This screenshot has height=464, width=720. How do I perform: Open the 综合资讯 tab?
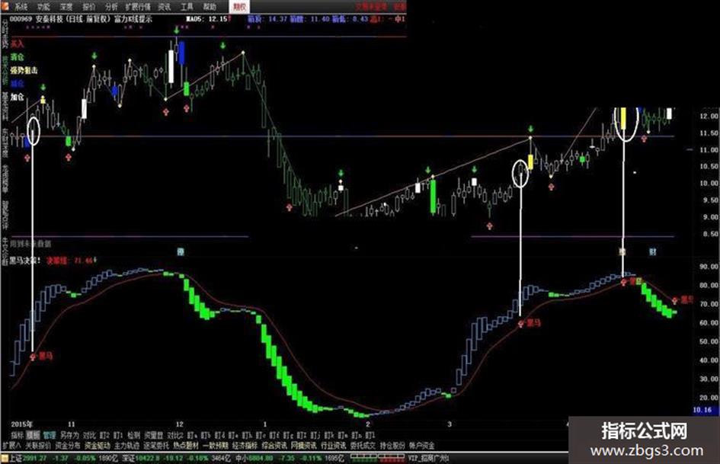click(x=274, y=445)
